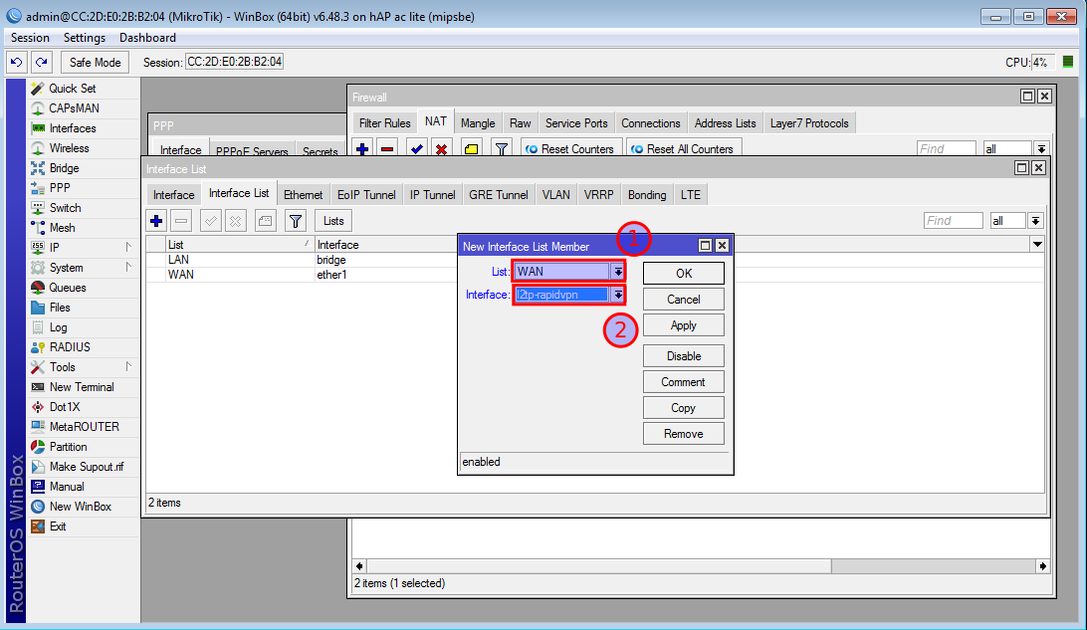The image size is (1087, 630).
Task: Open the List dropdown showing WAN
Action: [618, 272]
